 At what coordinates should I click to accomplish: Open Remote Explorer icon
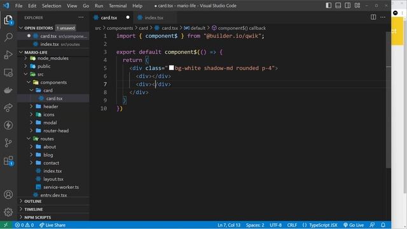pyautogui.click(x=8, y=73)
